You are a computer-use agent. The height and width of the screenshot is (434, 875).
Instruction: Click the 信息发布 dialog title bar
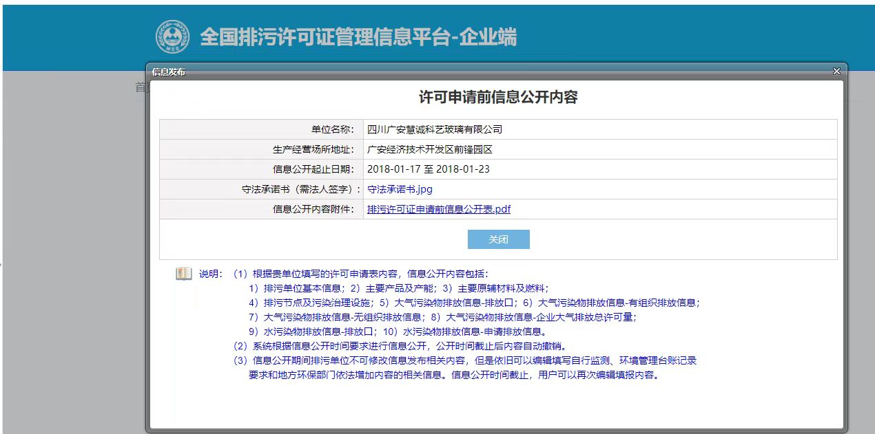(x=482, y=72)
